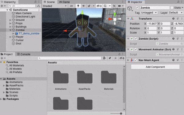Collapse the Transform component
184x115 pixels.
(128, 19)
